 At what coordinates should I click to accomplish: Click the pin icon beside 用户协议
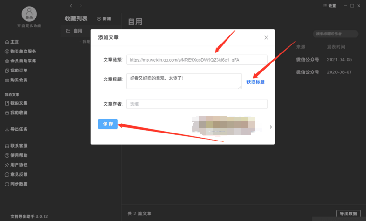pos(7,165)
